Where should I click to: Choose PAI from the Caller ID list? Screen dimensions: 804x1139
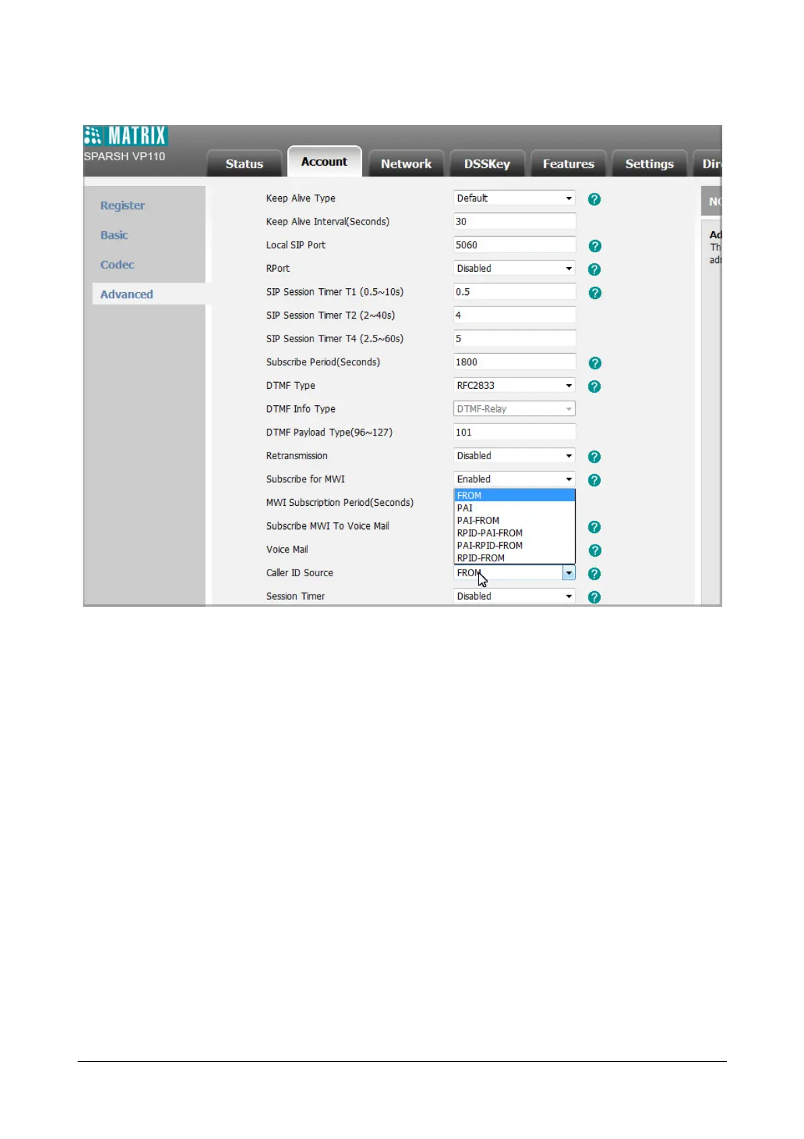click(x=514, y=508)
